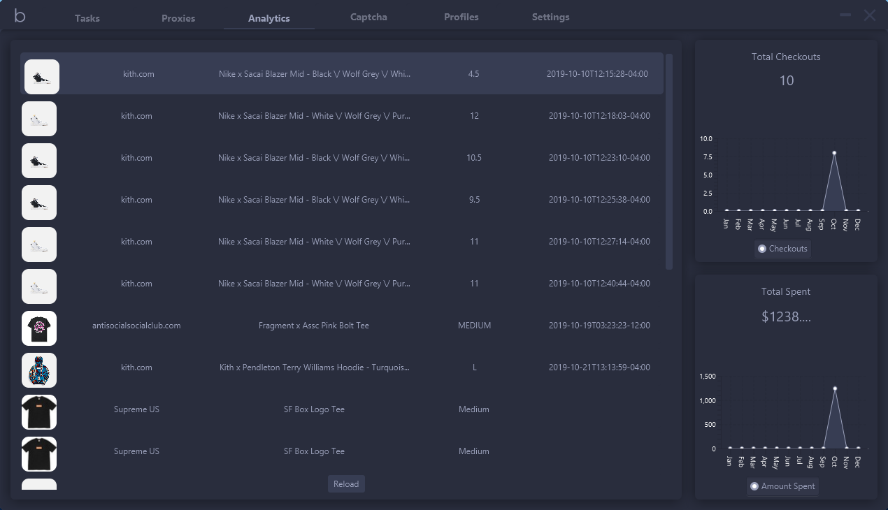Click the October point on Amount Spent chart

(x=835, y=388)
